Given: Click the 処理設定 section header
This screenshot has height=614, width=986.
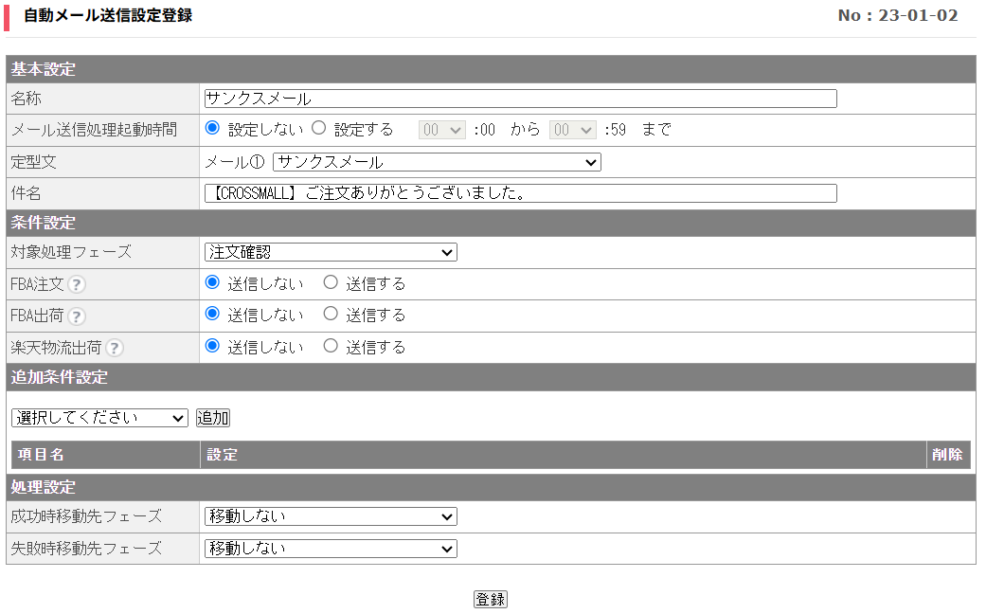Looking at the screenshot, I should [492, 487].
